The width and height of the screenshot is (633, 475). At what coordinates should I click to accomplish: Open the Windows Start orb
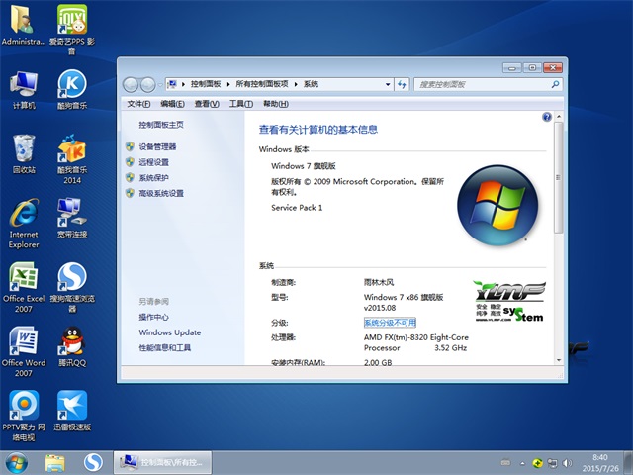[17, 463]
